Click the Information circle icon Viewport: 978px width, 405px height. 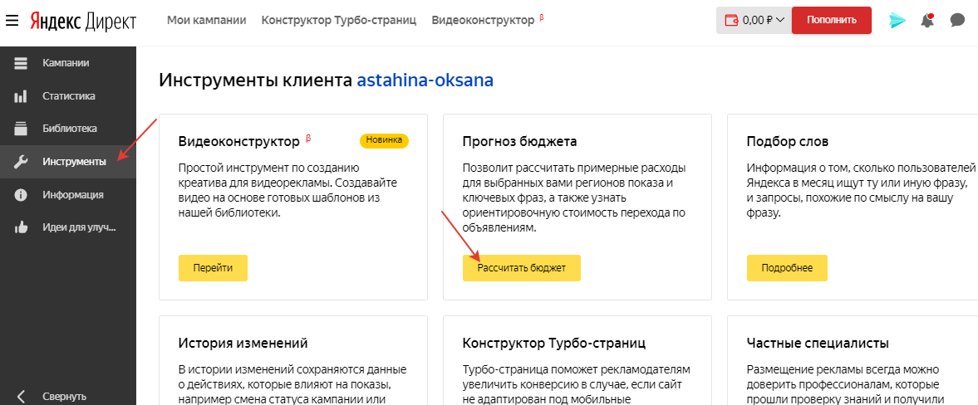click(21, 195)
